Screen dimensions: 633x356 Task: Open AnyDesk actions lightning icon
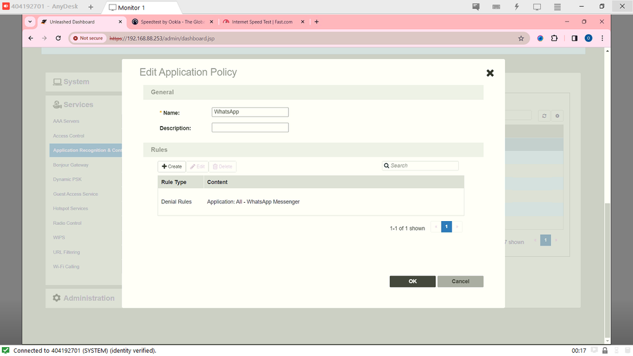click(516, 7)
